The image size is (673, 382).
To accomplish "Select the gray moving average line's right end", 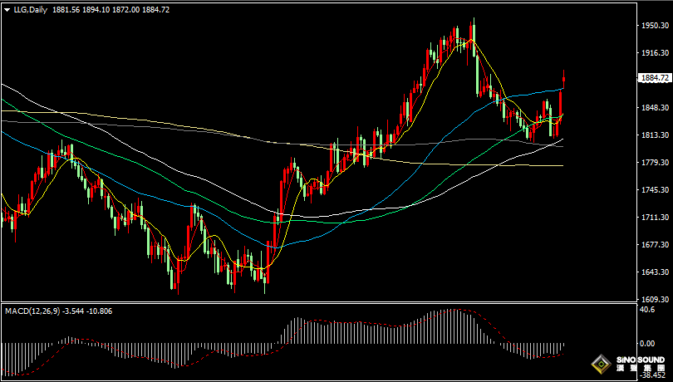I will point(562,147).
